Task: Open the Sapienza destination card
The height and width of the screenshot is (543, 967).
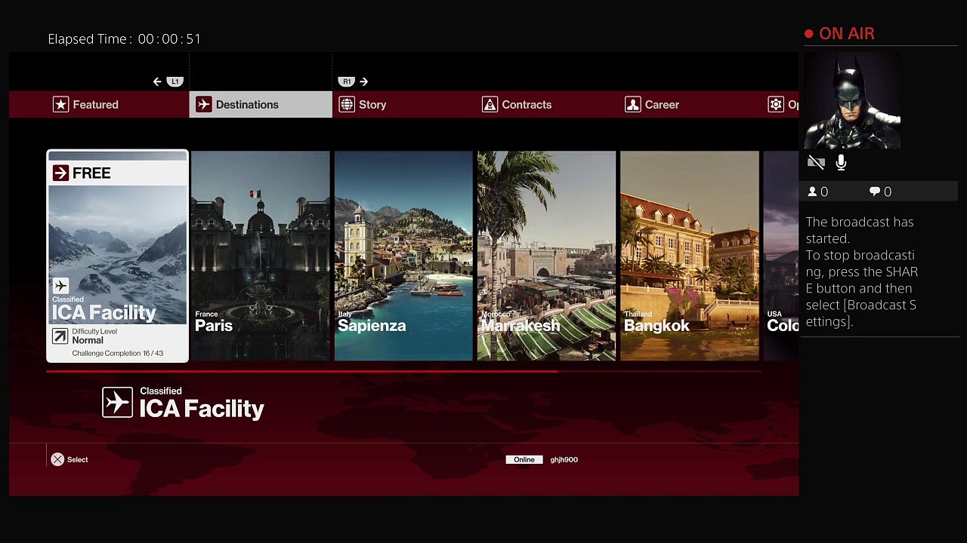Action: pos(403,256)
